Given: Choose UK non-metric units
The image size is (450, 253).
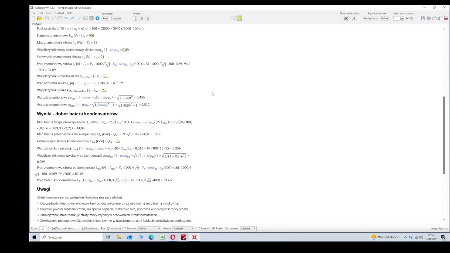Looking at the screenshot, I should (346, 18).
